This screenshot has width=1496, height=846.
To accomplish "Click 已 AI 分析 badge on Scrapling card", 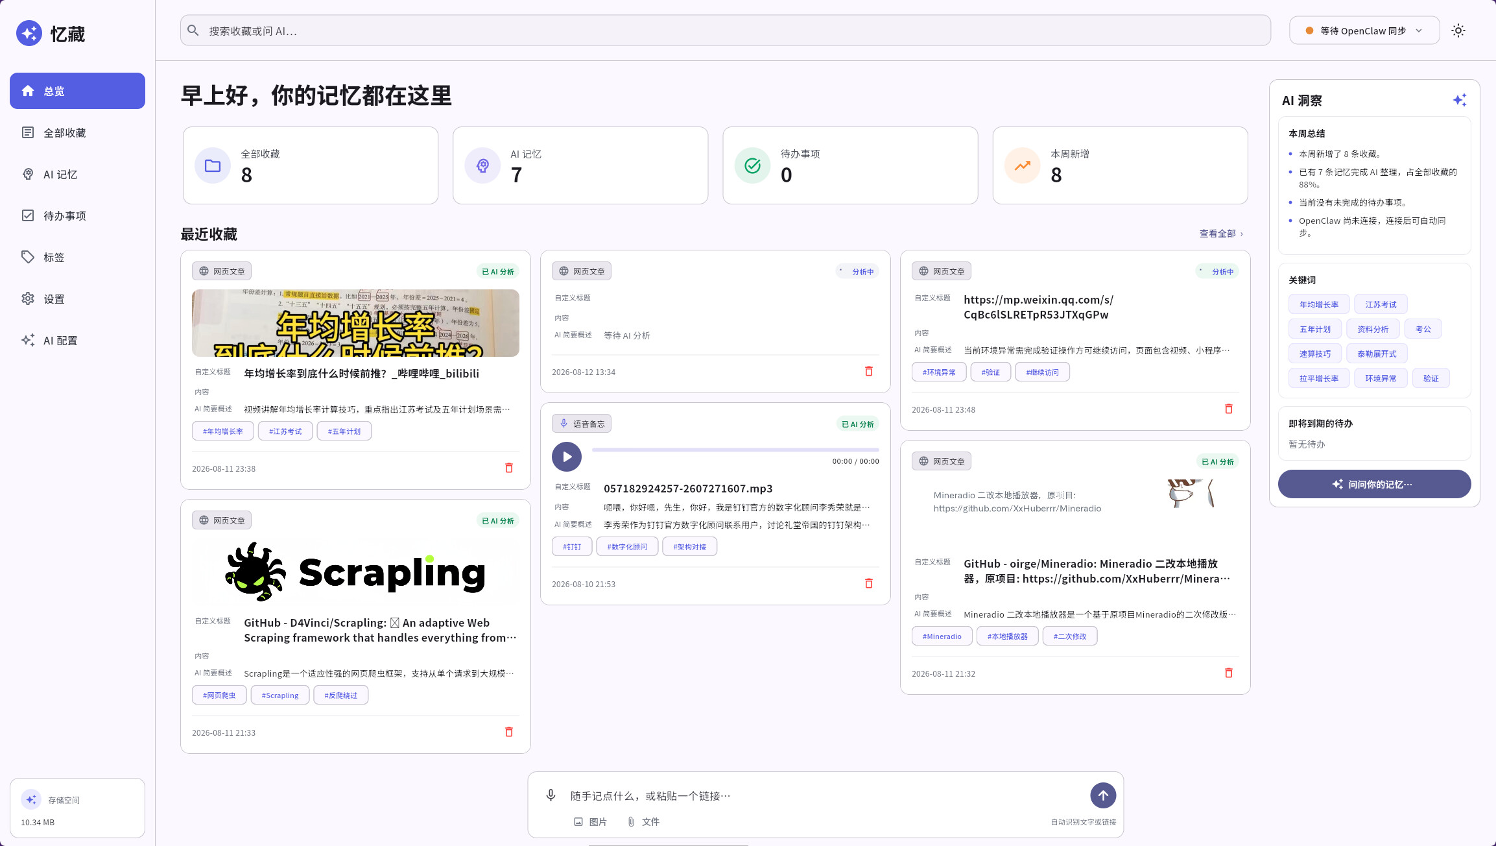I will 498,521.
